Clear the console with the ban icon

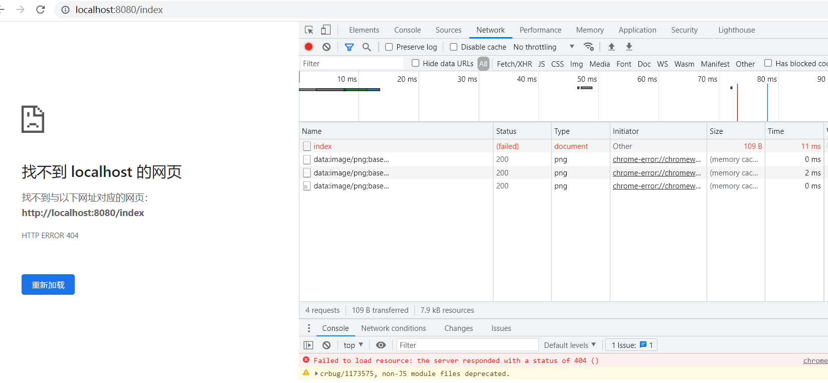click(x=326, y=345)
